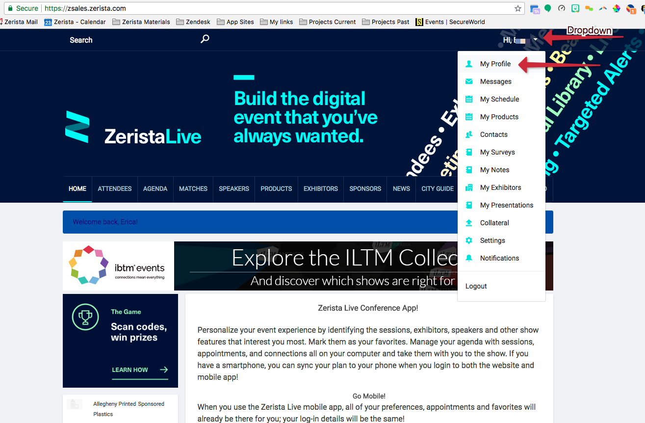Open the Zerista Mail bookmark

(20, 22)
